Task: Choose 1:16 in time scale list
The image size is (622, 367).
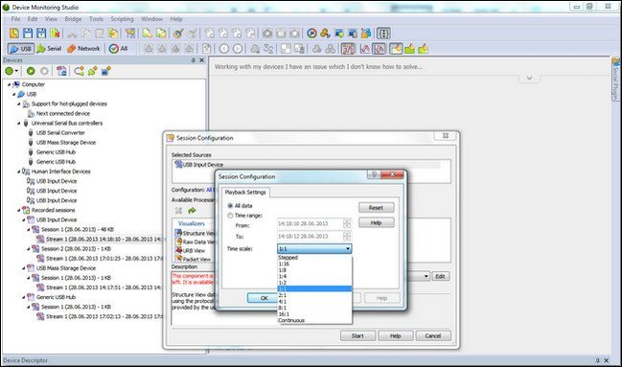Action: (x=314, y=264)
